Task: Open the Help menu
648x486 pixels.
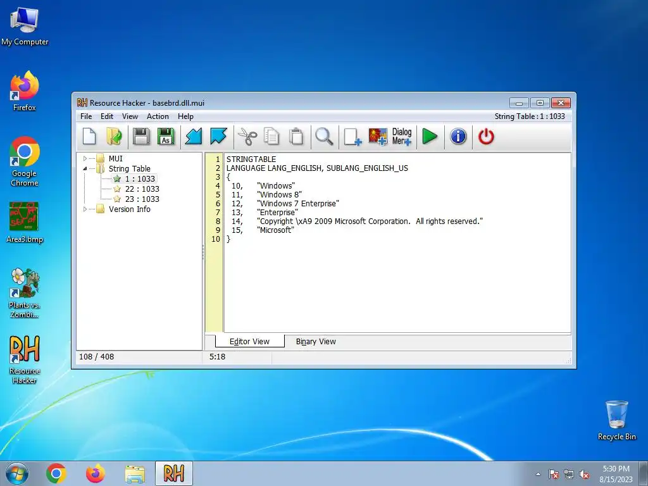Action: pos(185,116)
